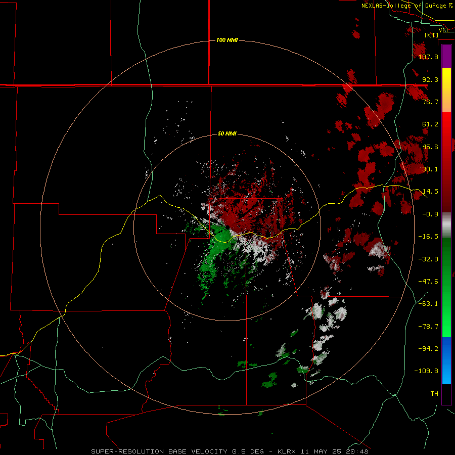Pick the bright red color bar segment
Viewport: 455px width, 455px height.
pyautogui.click(x=446, y=162)
